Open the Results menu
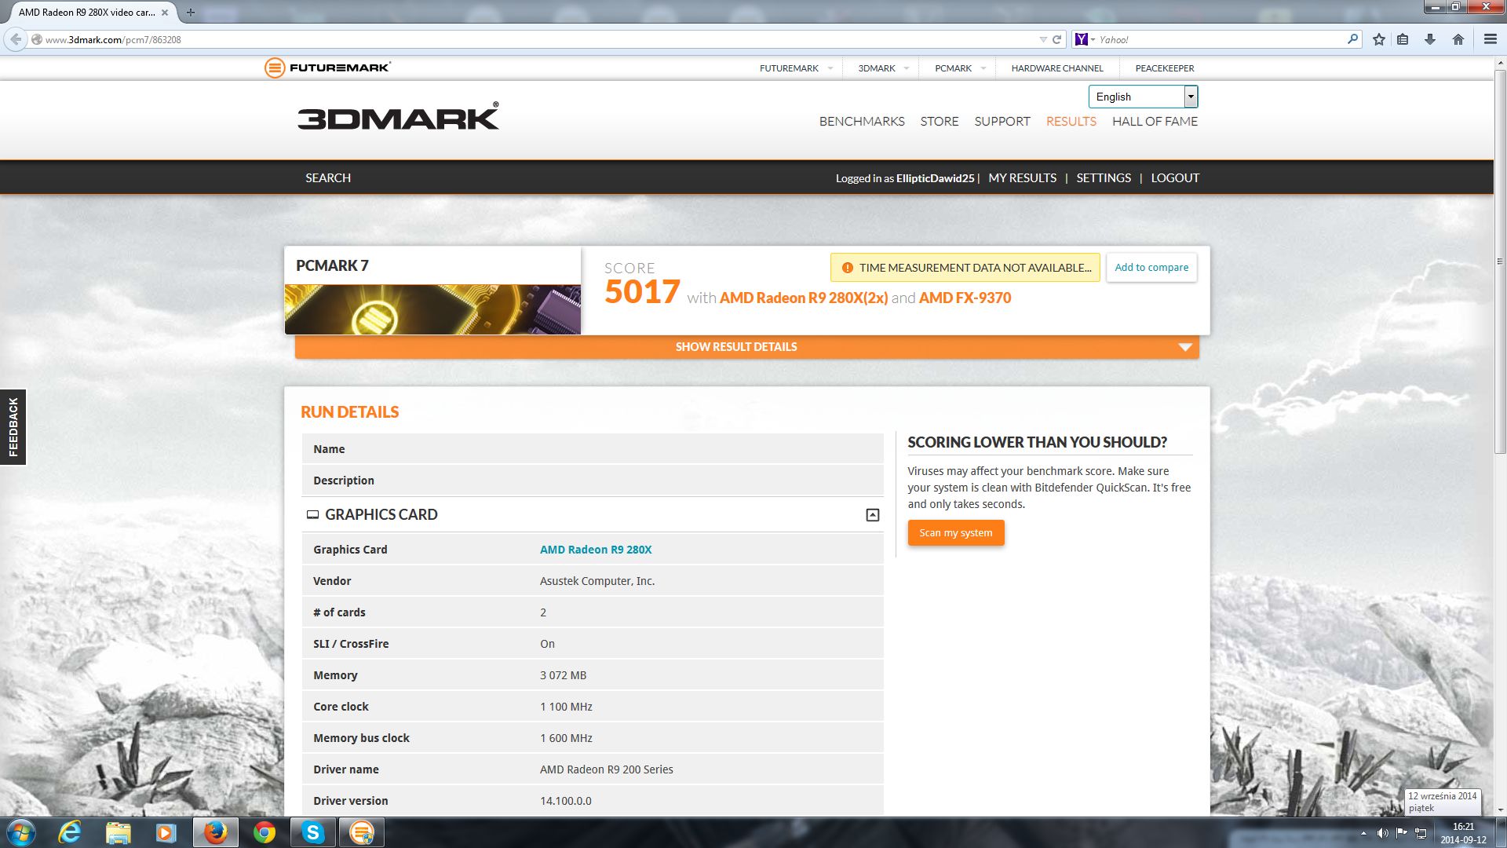Viewport: 1507px width, 848px height. pos(1071,122)
